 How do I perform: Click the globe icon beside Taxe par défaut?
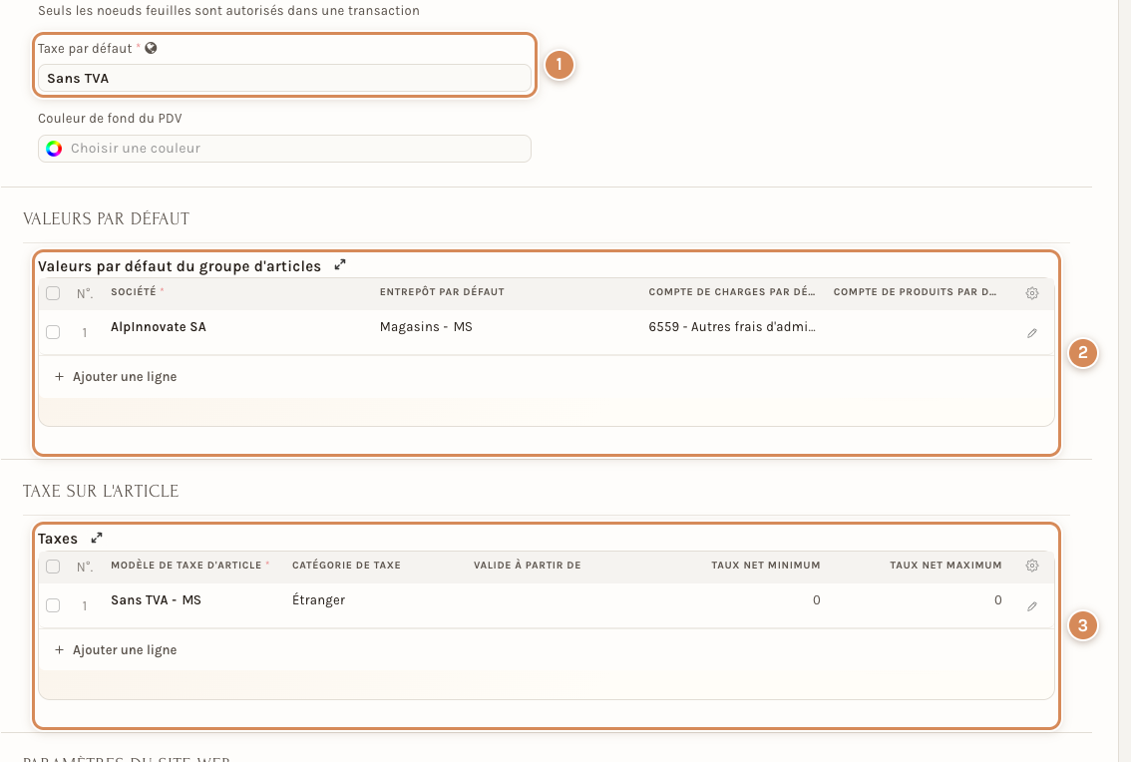[x=151, y=48]
